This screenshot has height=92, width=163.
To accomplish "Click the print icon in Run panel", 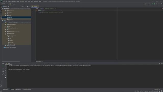I will 6,75.
